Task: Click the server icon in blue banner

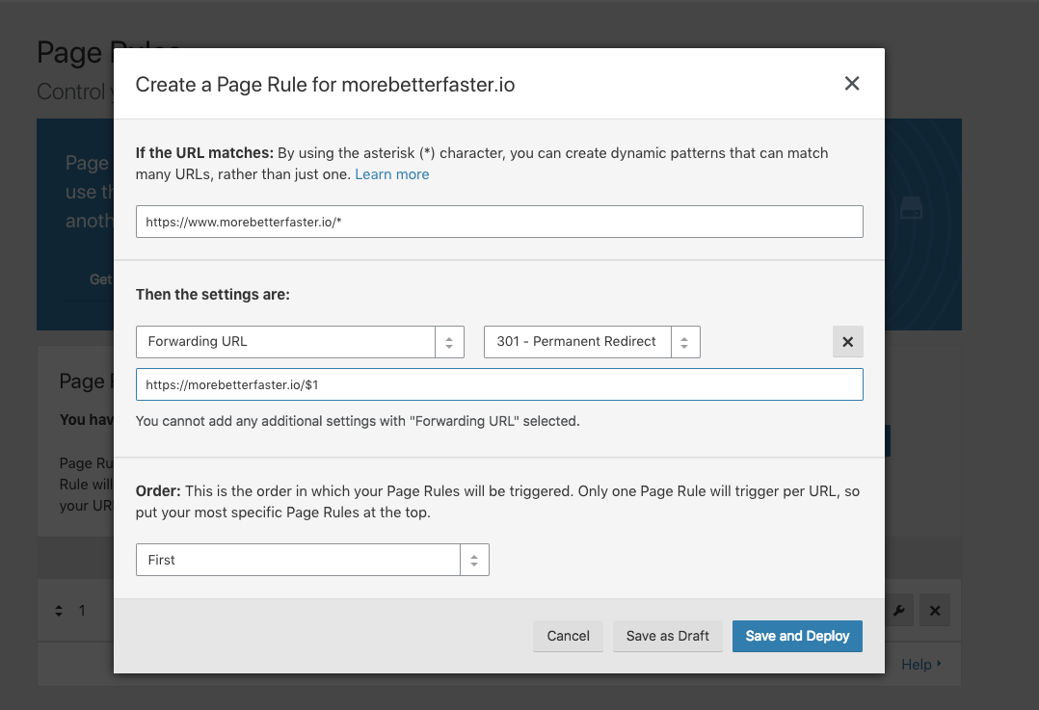Action: coord(911,208)
